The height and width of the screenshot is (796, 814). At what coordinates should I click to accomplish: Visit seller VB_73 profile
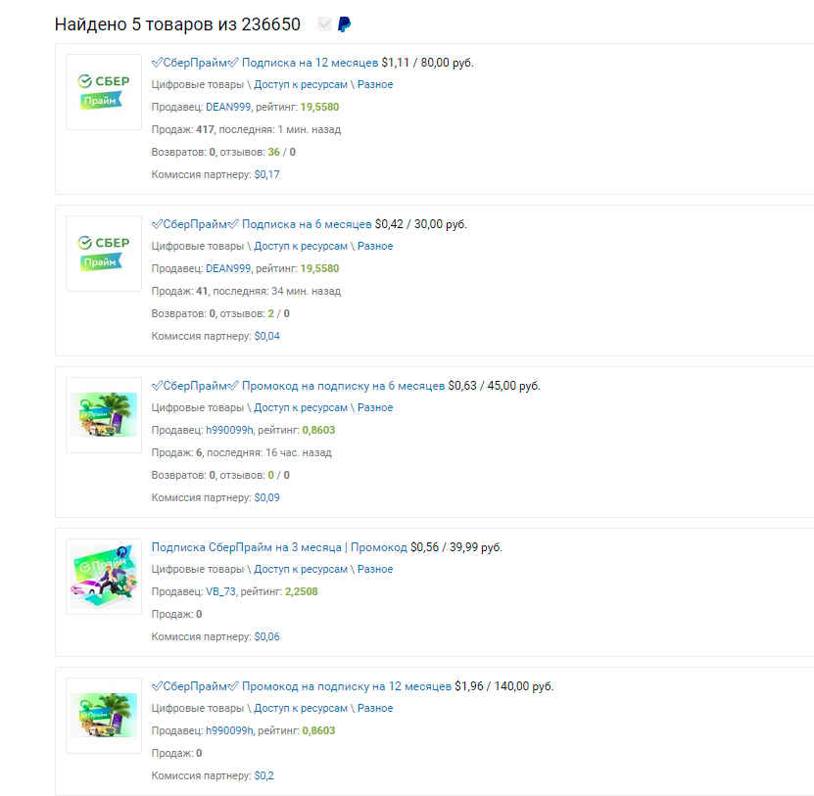point(220,591)
